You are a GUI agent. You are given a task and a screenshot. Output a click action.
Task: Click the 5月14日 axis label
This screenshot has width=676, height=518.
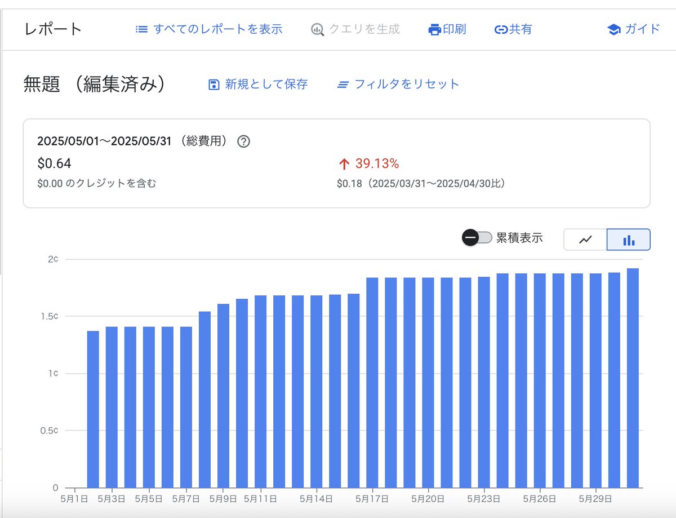coord(315,499)
